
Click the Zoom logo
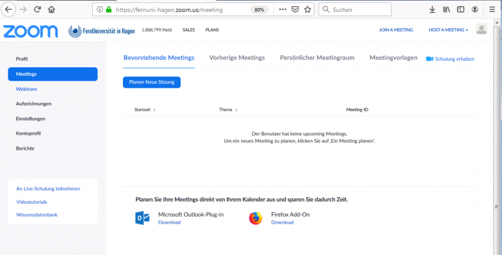[x=30, y=31]
